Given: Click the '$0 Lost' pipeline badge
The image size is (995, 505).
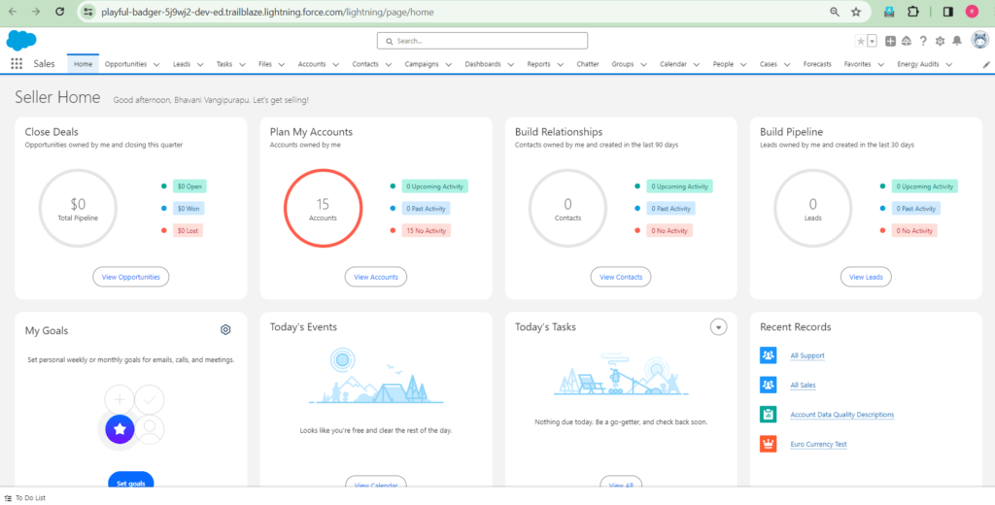Looking at the screenshot, I should [188, 230].
